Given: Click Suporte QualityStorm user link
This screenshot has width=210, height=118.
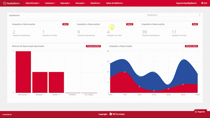Looking at the screenshot, I should [186, 3].
